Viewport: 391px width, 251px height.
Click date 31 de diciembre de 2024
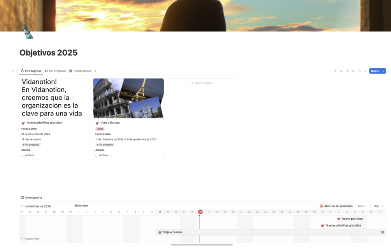pyautogui.click(x=36, y=134)
